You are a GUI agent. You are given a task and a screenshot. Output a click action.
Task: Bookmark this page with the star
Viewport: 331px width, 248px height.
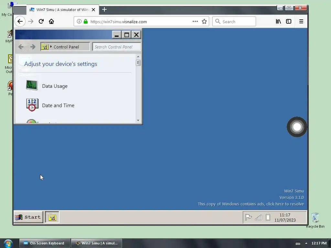(x=204, y=21)
